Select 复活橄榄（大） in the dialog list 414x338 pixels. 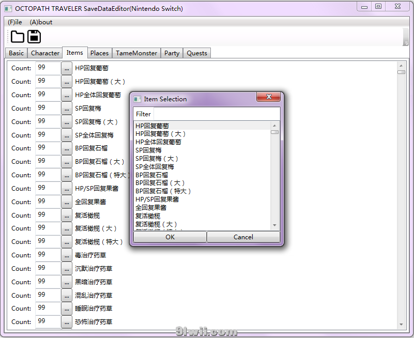[202, 224]
